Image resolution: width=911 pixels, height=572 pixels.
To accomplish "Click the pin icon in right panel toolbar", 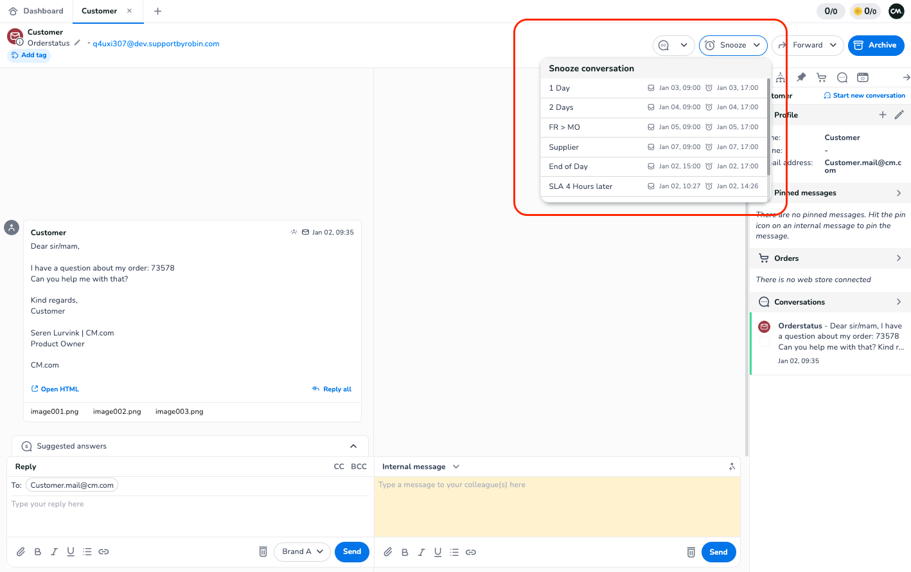I will click(x=801, y=78).
